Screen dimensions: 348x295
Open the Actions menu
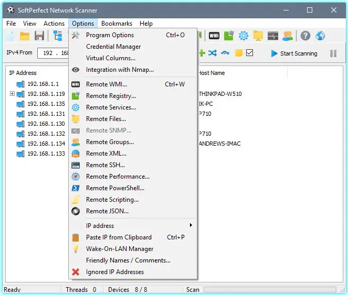coord(54,24)
